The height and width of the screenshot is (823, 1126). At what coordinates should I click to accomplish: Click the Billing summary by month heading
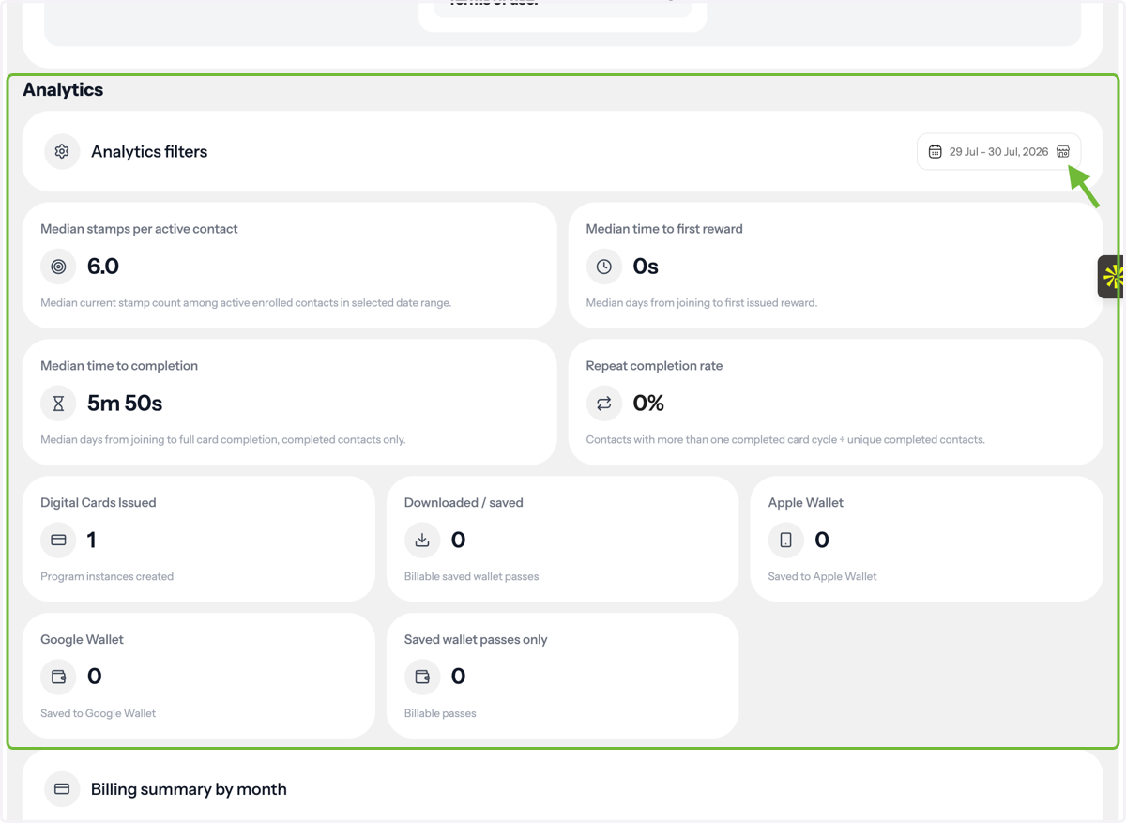point(189,789)
